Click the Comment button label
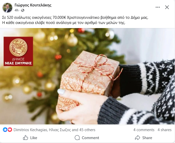The image size is (175, 143). tap(90, 138)
